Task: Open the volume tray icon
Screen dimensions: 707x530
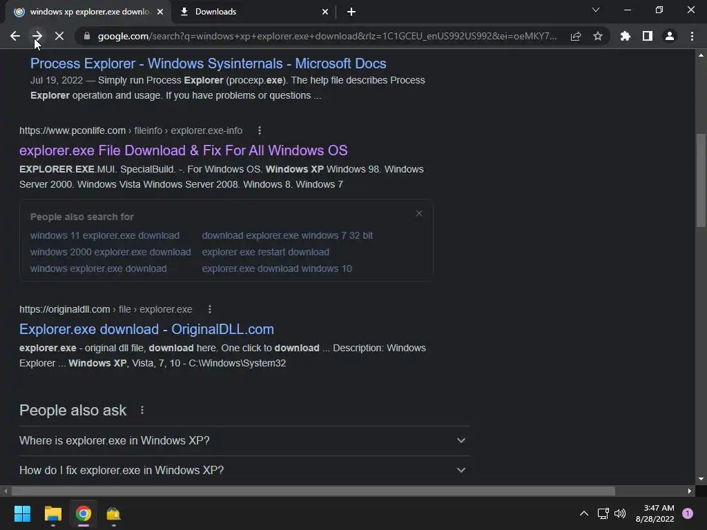Action: (x=620, y=513)
